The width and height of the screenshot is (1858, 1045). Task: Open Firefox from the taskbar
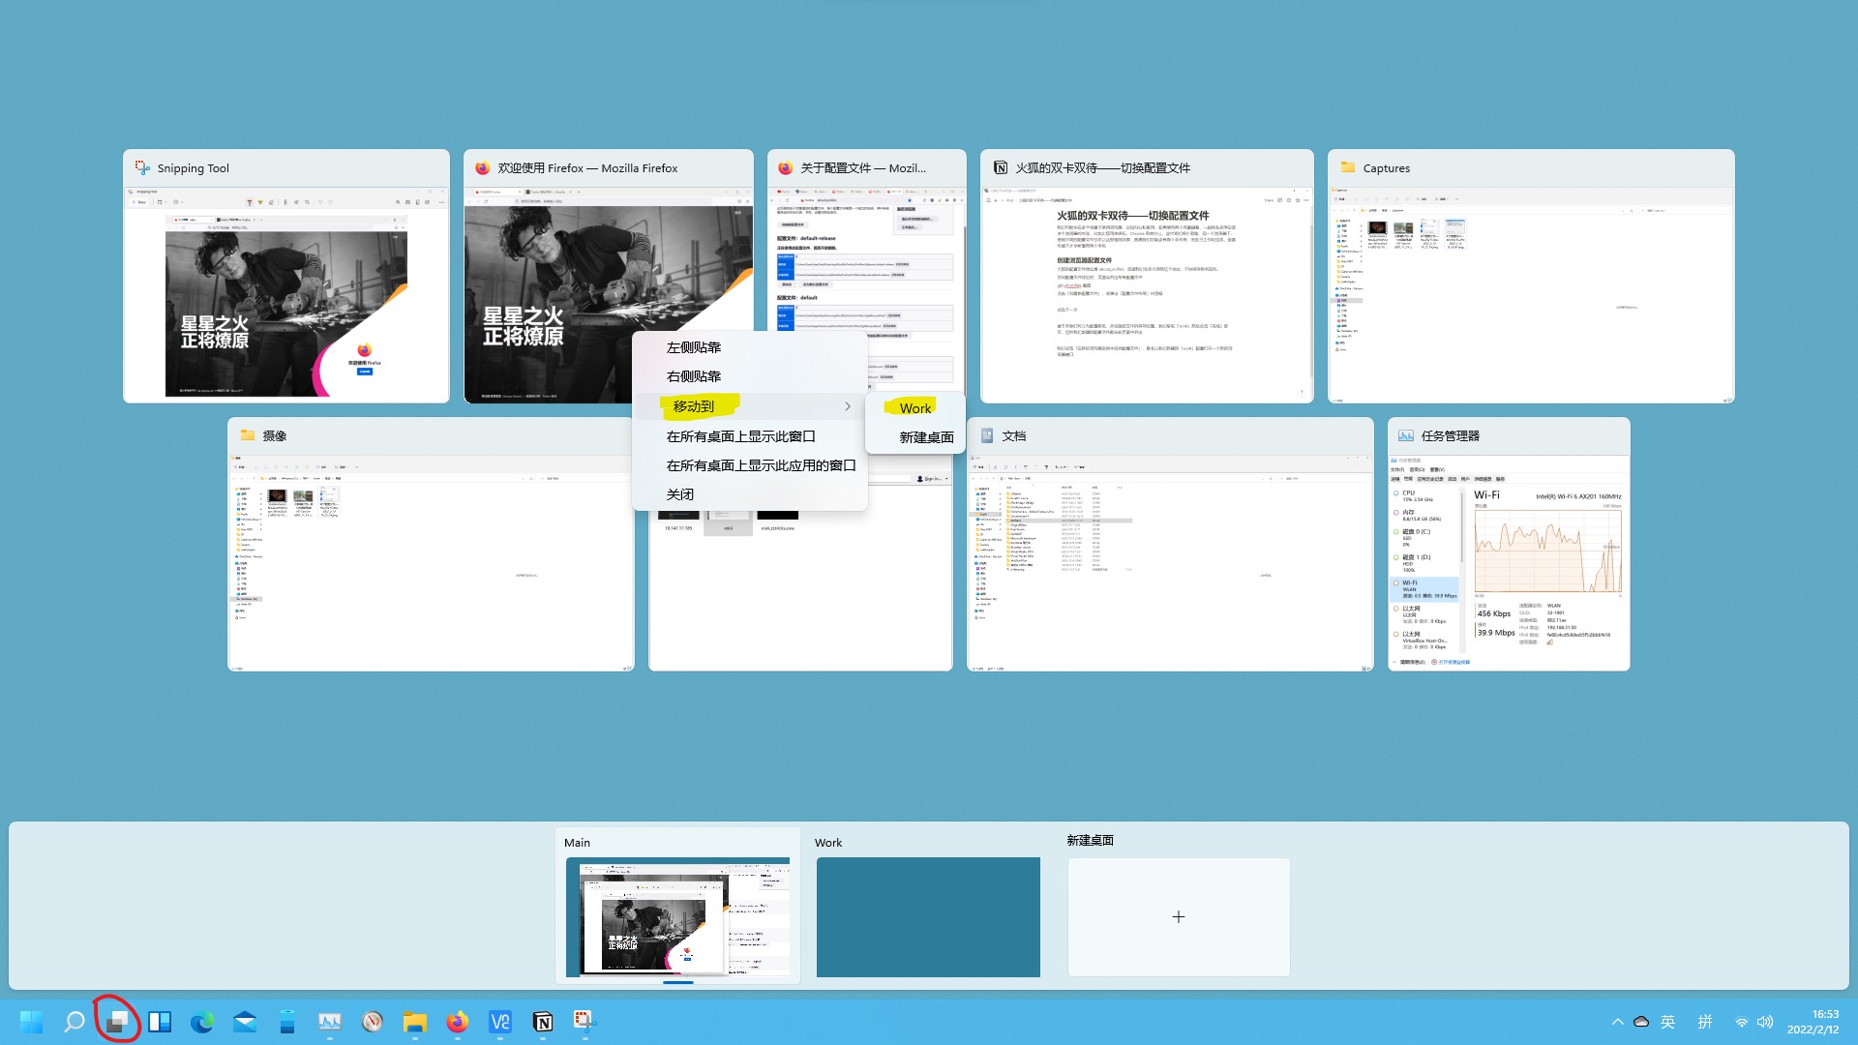[457, 1022]
